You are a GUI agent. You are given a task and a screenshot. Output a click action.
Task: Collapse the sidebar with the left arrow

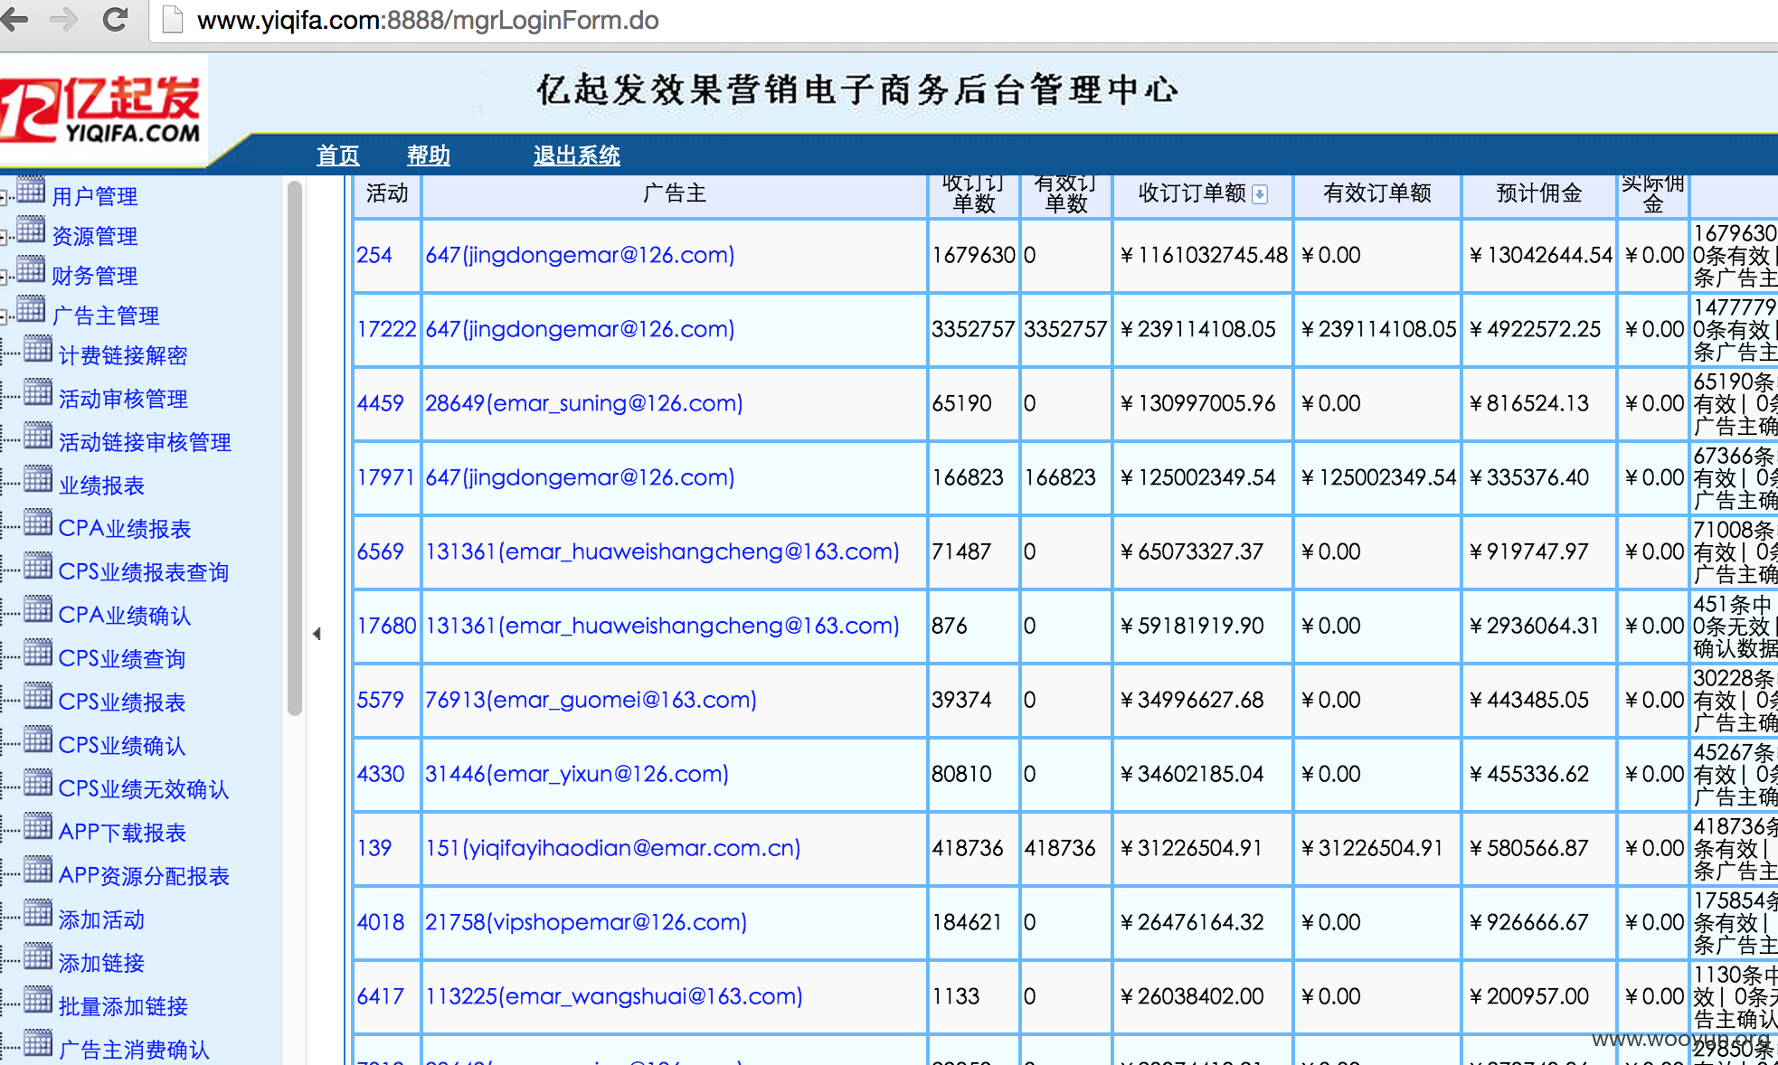[x=317, y=634]
